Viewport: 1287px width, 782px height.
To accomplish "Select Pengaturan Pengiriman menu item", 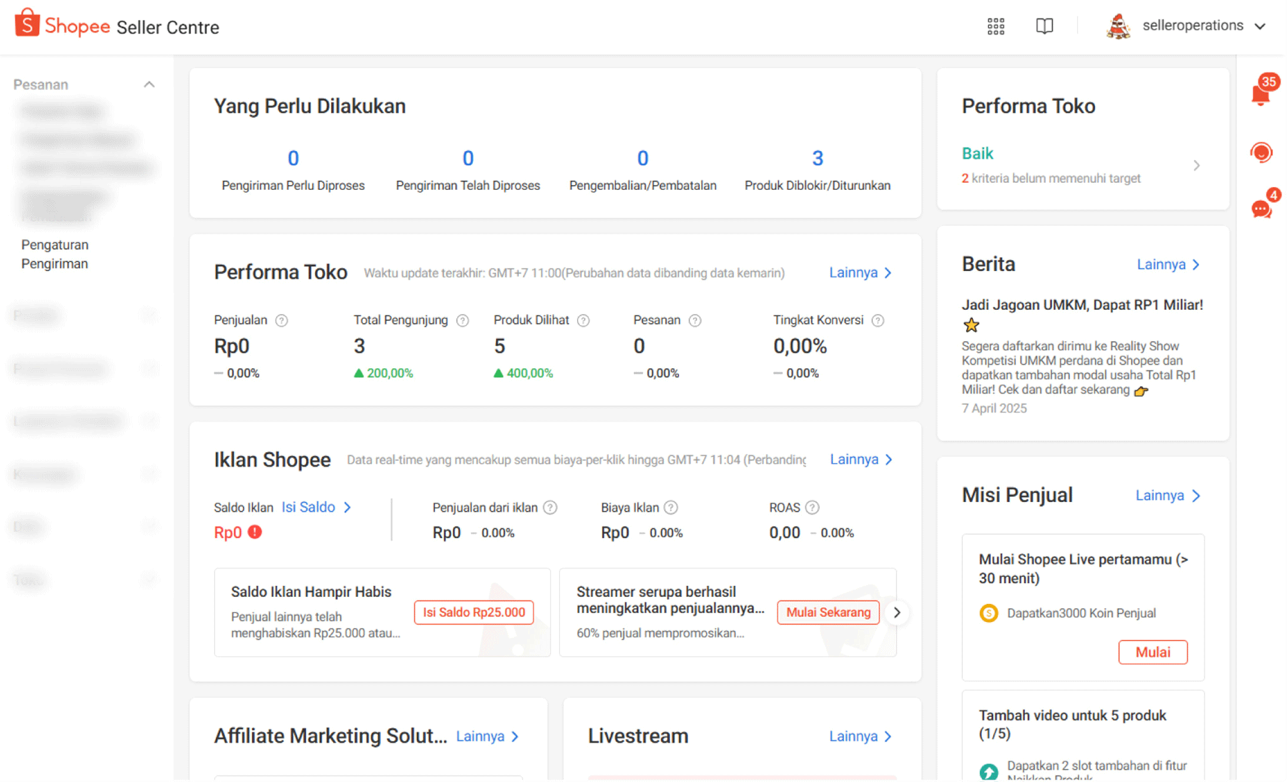I will pyautogui.click(x=55, y=254).
